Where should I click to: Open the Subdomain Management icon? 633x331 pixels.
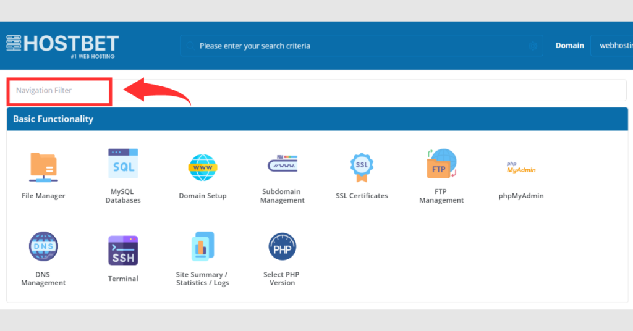pos(282,163)
